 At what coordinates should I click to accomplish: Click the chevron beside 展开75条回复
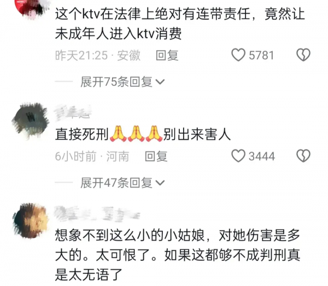pyautogui.click(x=160, y=82)
